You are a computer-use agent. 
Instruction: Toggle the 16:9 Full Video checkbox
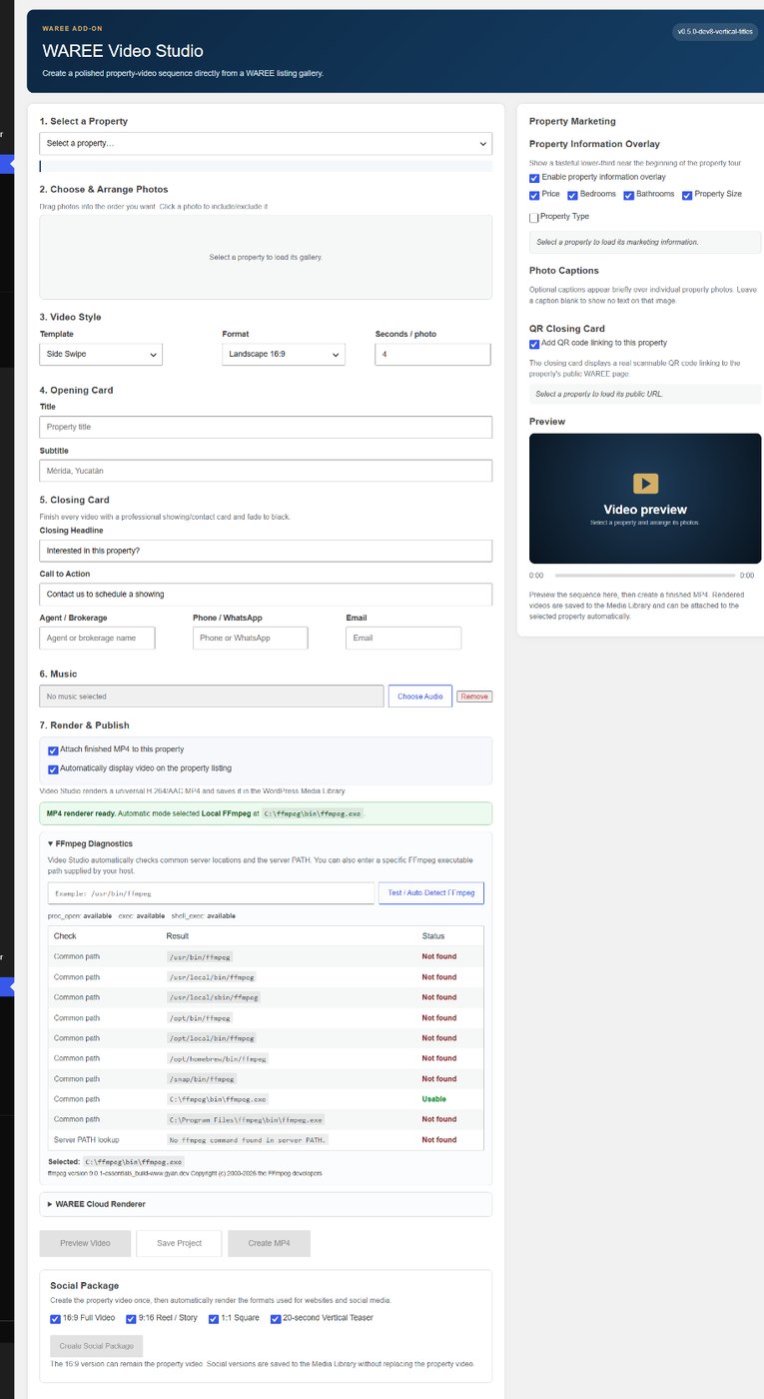click(55, 1319)
